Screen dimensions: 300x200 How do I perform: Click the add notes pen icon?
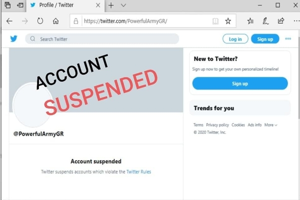tap(265, 21)
